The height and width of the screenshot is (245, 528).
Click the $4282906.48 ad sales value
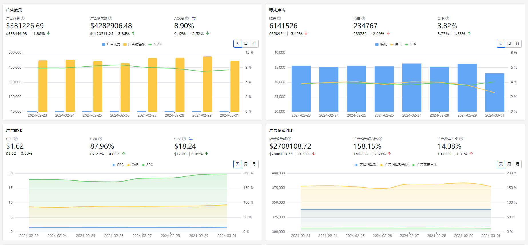point(111,26)
